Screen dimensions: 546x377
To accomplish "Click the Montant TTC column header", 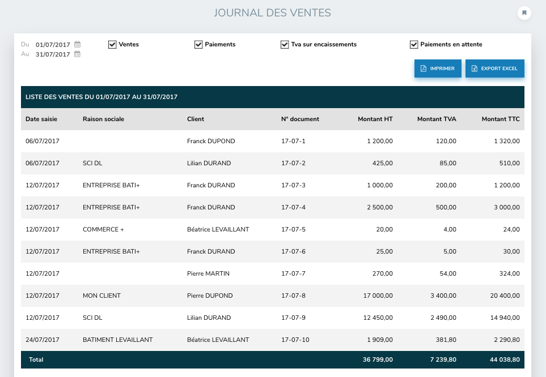I will 500,119.
